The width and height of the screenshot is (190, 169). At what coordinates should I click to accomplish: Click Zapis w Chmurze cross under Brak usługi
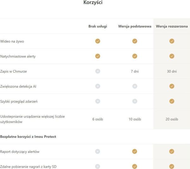[98, 71]
